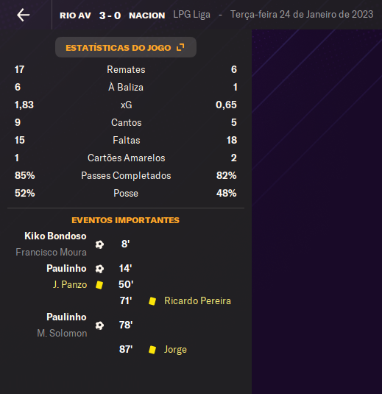Click the 3 - 0 match score

[x=110, y=15]
